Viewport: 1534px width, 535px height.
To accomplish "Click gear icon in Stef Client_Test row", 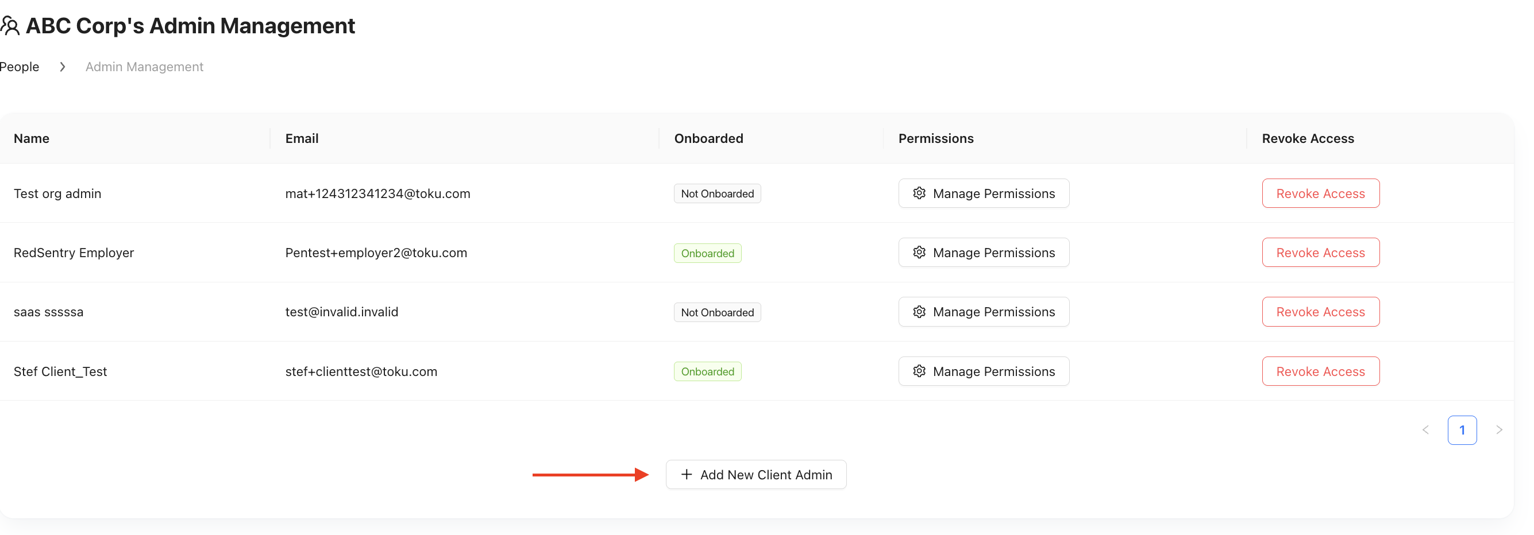I will 919,371.
